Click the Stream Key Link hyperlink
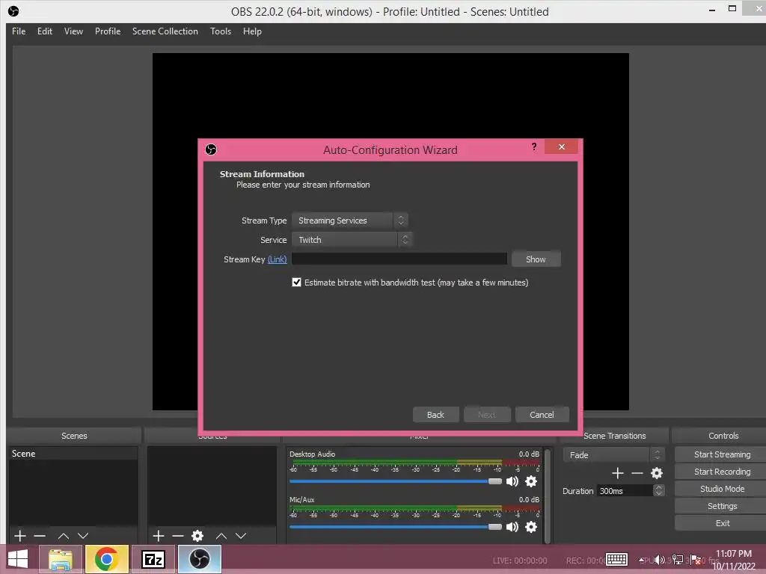The height and width of the screenshot is (574, 766). click(277, 259)
